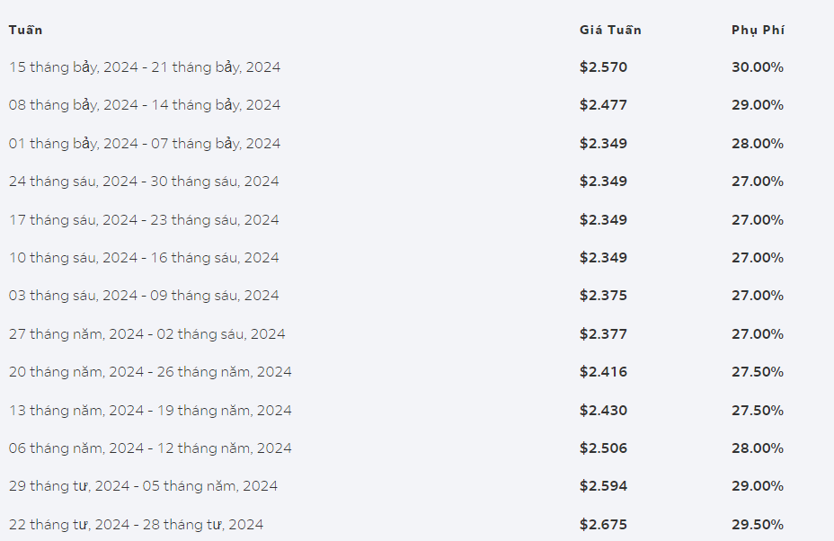This screenshot has height=541, width=834.
Task: Select the 22 tháng tư - 28 tháng tư week
Action: 137,525
